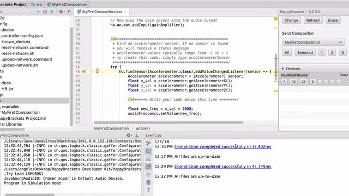Toggle soft-wrap icon in Event Log

coord(148,159)
